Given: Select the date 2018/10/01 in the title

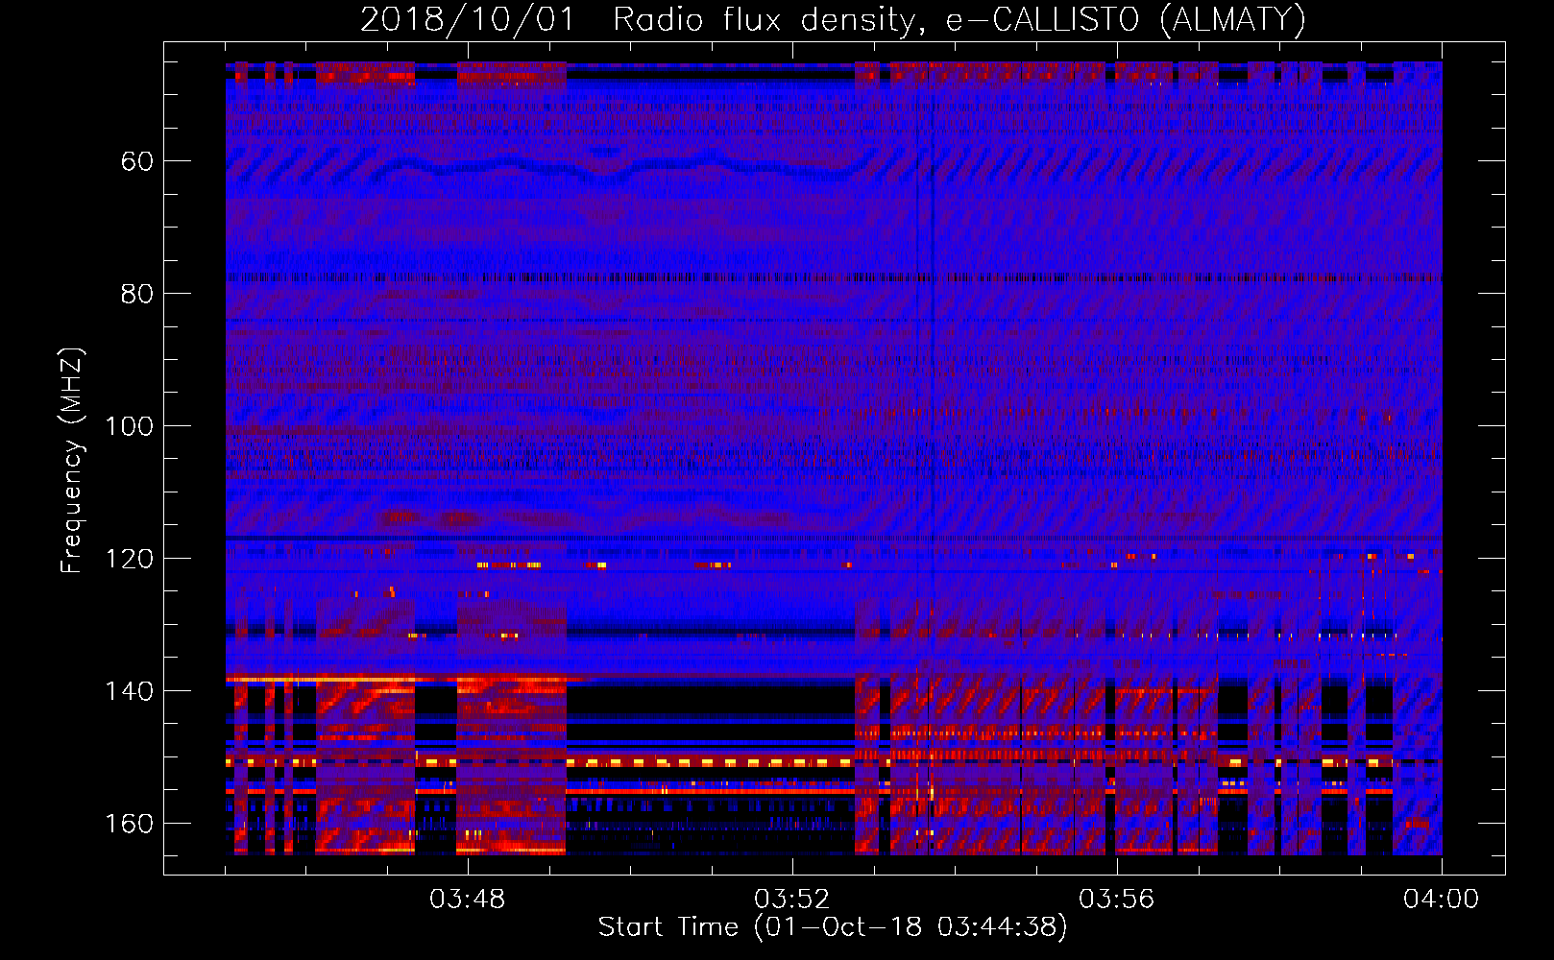Looking at the screenshot, I should [x=468, y=19].
